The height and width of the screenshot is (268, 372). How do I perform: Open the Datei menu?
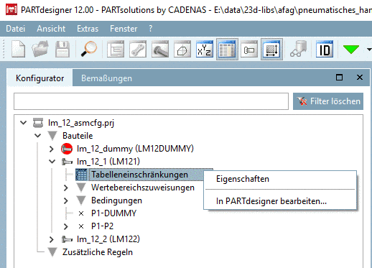coord(16,29)
